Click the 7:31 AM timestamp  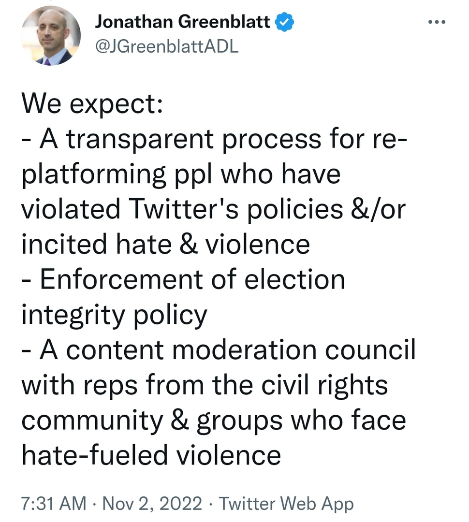pos(53,503)
